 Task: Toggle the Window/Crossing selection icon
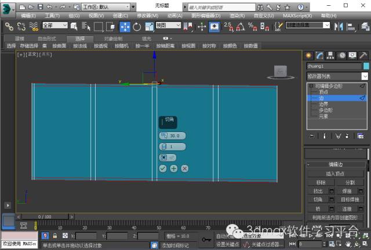tap(111, 27)
